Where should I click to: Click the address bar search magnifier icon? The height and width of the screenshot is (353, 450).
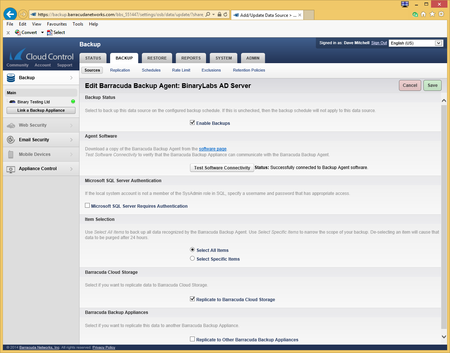pos(208,15)
